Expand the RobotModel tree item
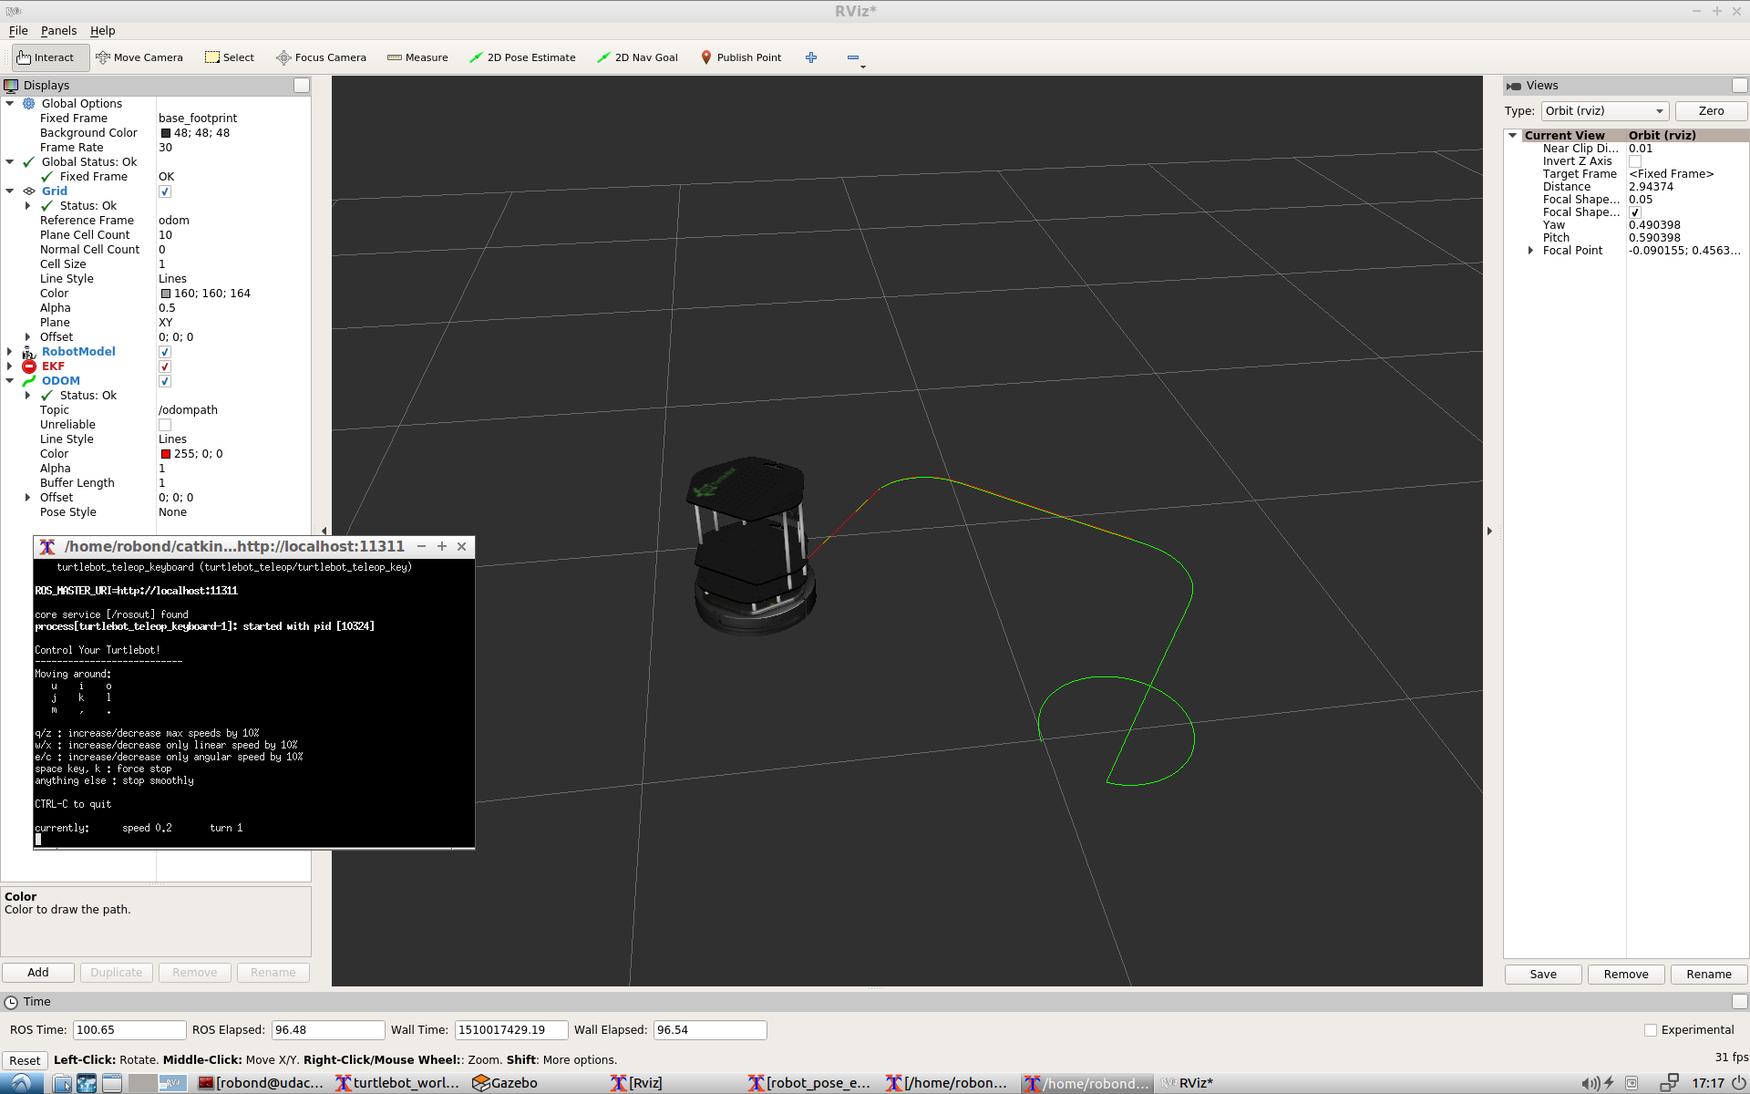The height and width of the screenshot is (1094, 1750). click(10, 352)
